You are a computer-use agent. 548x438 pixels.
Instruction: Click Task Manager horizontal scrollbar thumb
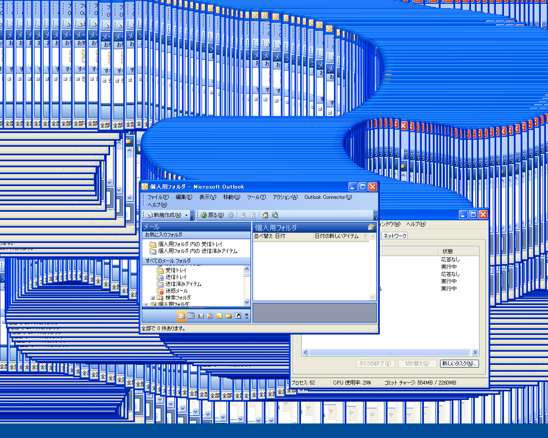[390, 352]
